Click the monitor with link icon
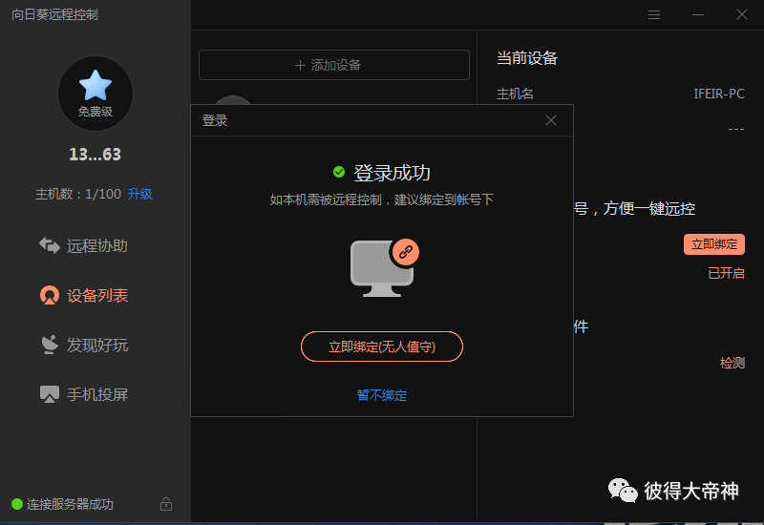 click(385, 267)
